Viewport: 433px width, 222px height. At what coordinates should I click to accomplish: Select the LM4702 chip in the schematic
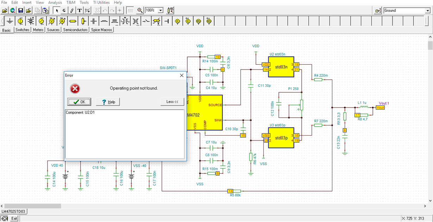pyautogui.click(x=205, y=112)
